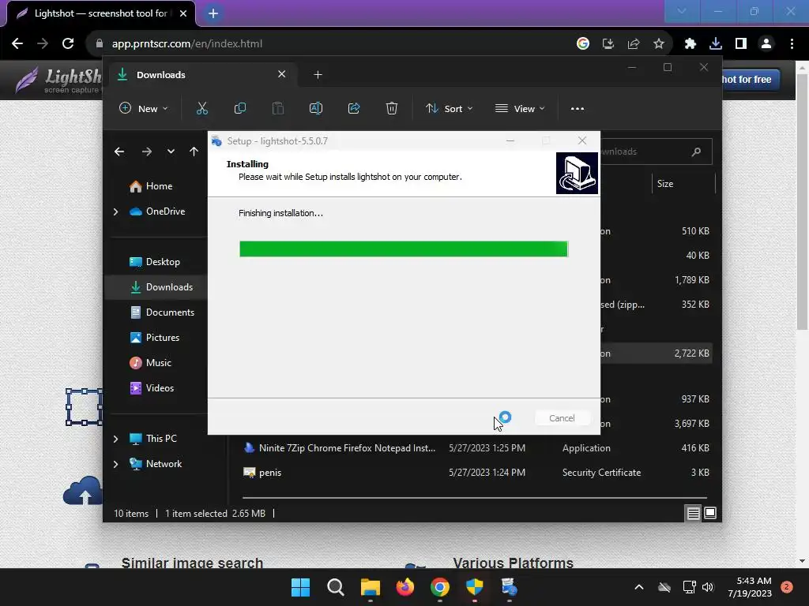Open the Sort dropdown menu
Viewport: 809px width, 606px height.
point(449,109)
